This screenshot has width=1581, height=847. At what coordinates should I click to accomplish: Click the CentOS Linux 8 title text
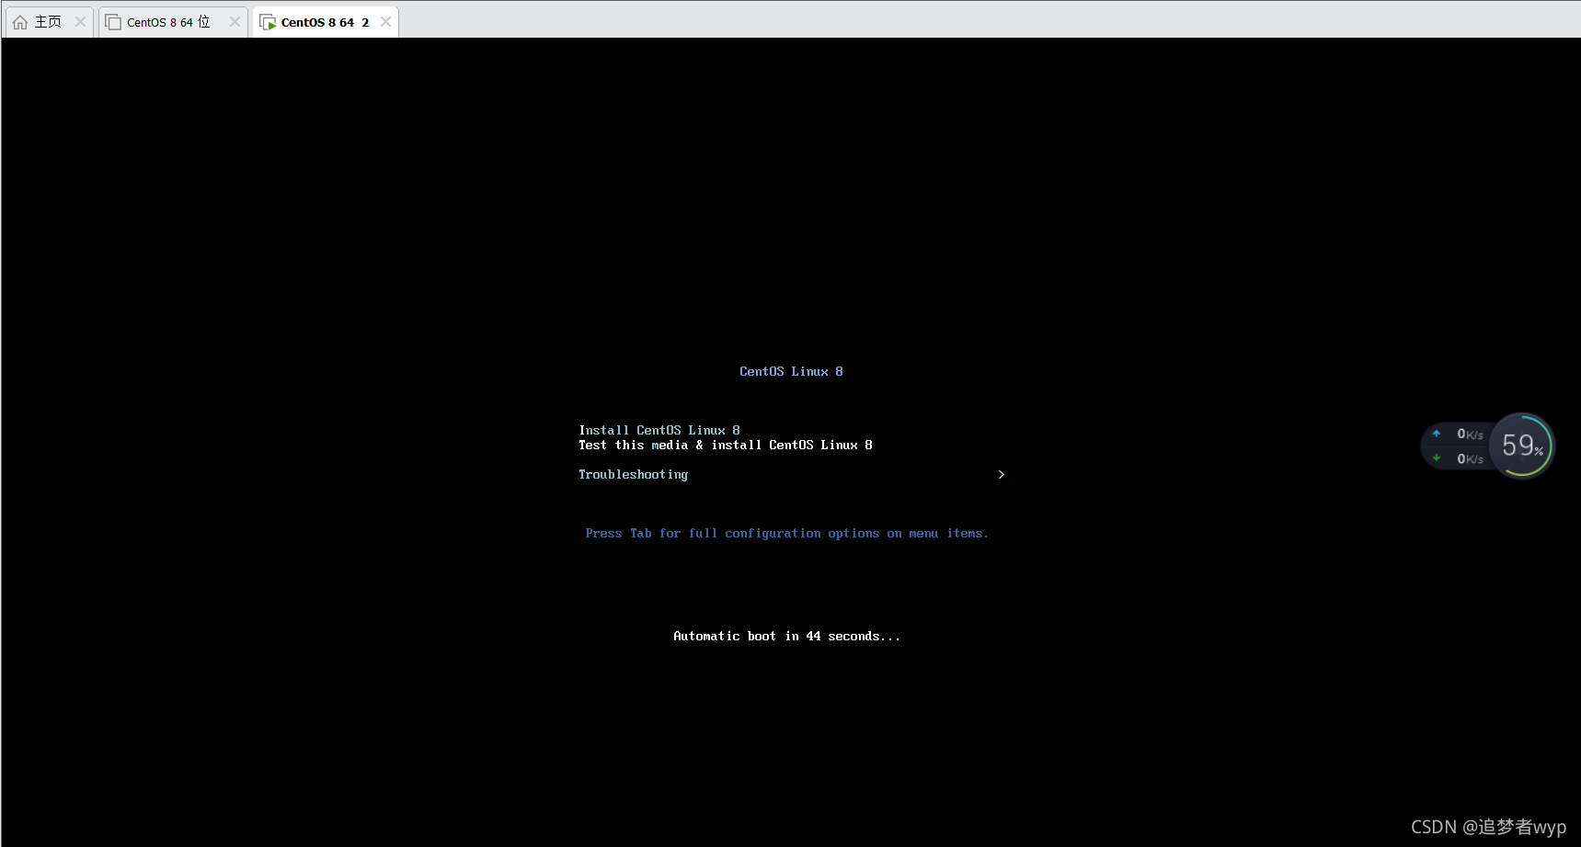point(791,371)
